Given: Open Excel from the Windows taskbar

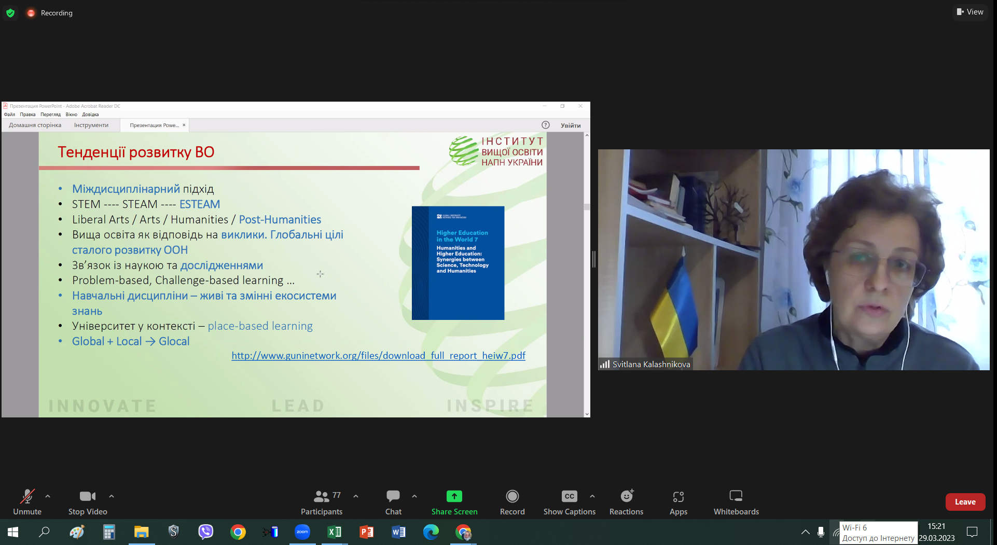Looking at the screenshot, I should pyautogui.click(x=335, y=532).
